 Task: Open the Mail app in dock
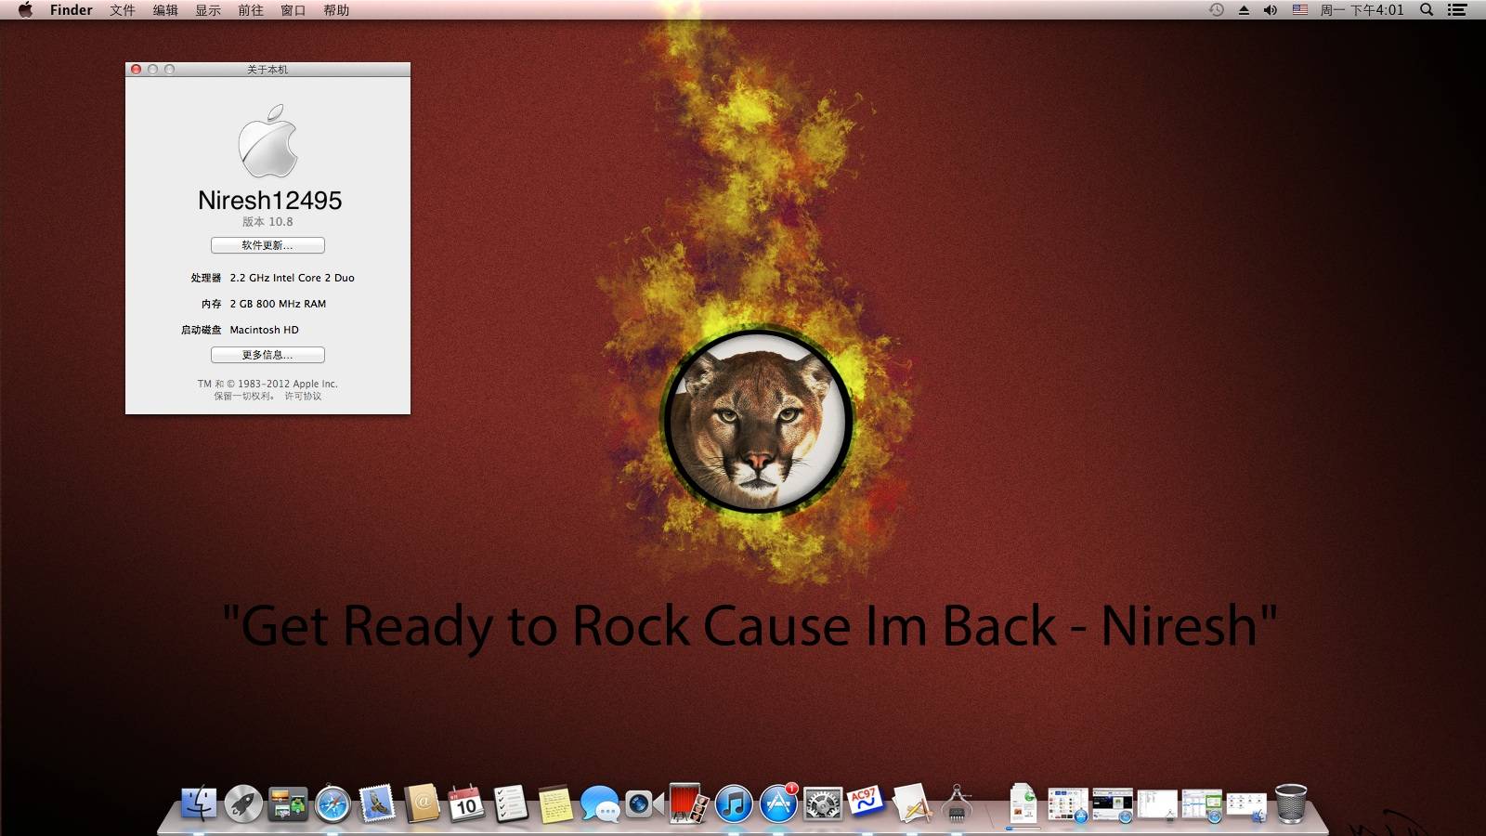377,803
